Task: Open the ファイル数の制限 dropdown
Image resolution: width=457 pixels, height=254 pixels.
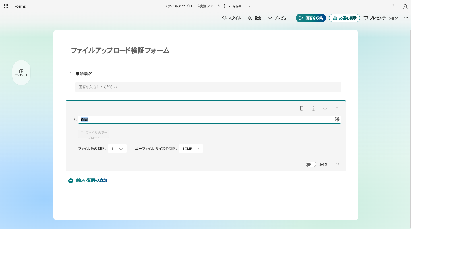Action: (x=117, y=149)
